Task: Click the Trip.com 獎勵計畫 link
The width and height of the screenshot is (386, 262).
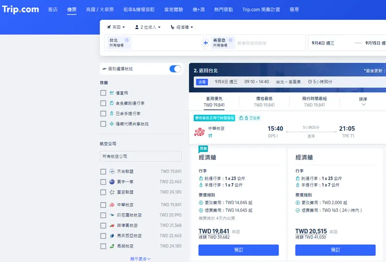Action: (x=261, y=9)
